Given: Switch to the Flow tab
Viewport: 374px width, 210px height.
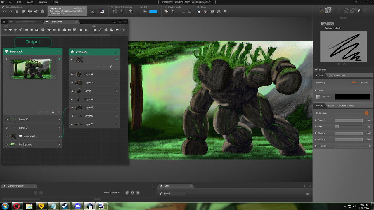Looking at the screenshot, I should (x=331, y=106).
